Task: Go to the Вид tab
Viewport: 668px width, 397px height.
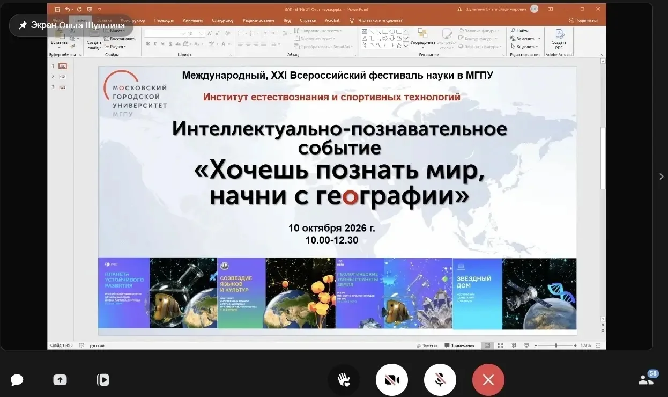Action: (287, 20)
